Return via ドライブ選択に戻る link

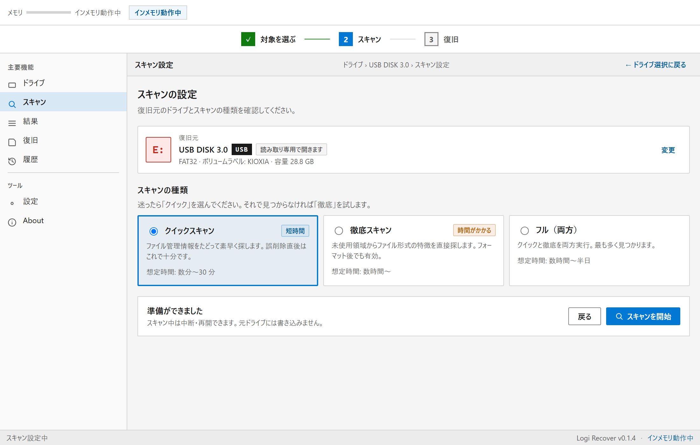point(656,65)
